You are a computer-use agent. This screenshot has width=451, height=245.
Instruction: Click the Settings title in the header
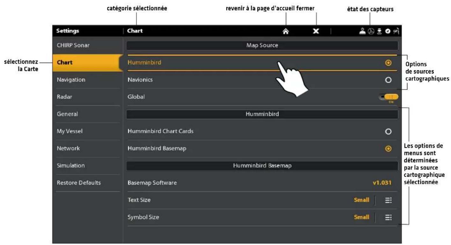pos(68,31)
